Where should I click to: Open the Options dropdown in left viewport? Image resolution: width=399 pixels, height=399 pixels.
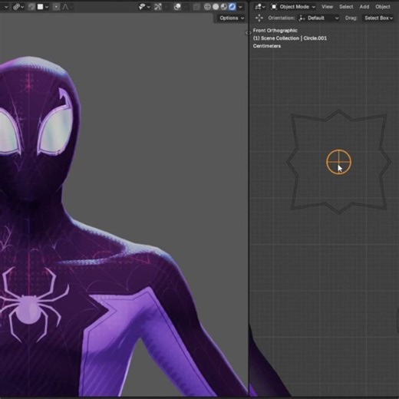coord(232,18)
